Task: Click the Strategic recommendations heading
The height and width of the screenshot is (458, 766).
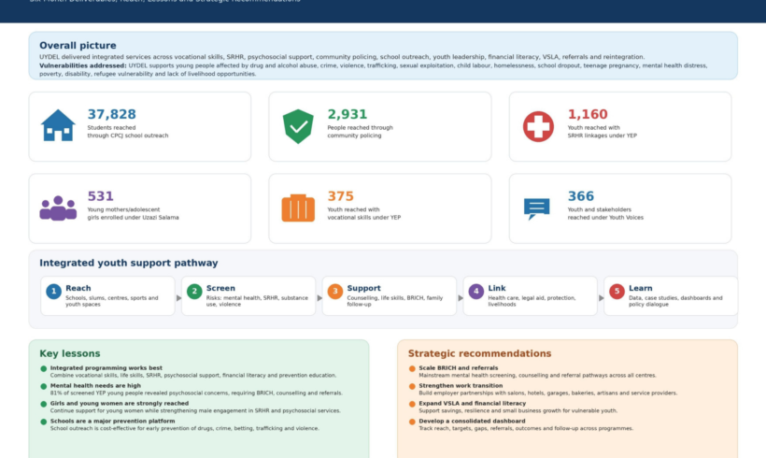Action: (479, 353)
